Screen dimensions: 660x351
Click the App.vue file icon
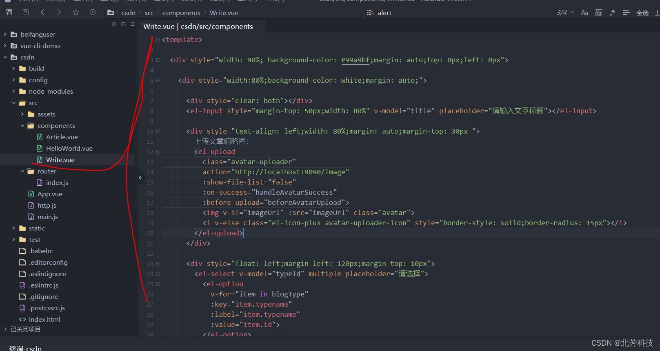(31, 194)
